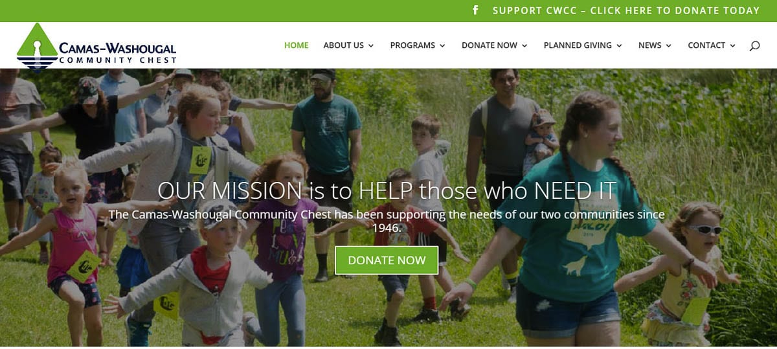Click Support CWCC donate today link

coord(626,10)
